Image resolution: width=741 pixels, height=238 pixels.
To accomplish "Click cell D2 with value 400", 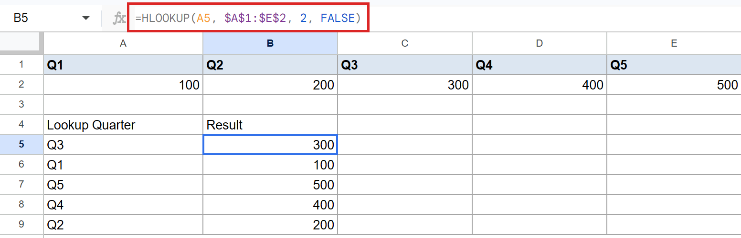I will coord(540,85).
